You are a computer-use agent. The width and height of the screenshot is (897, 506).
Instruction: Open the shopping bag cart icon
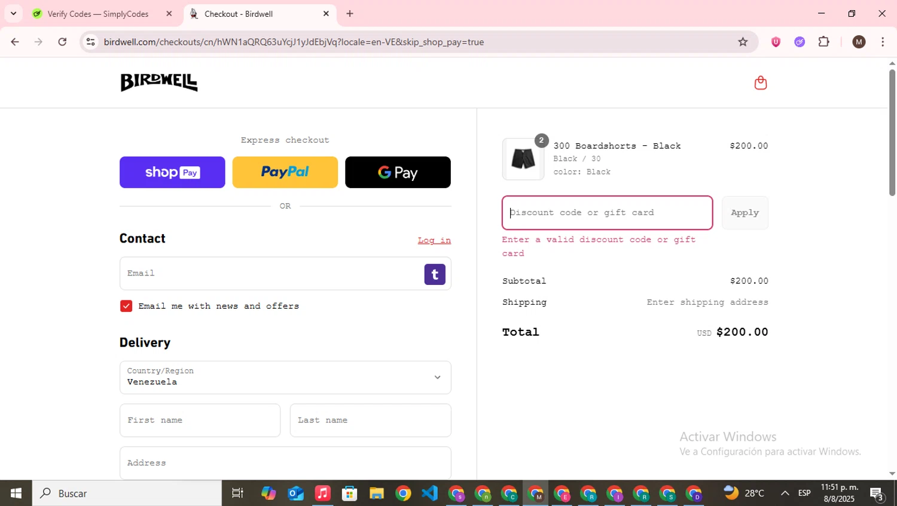click(760, 82)
